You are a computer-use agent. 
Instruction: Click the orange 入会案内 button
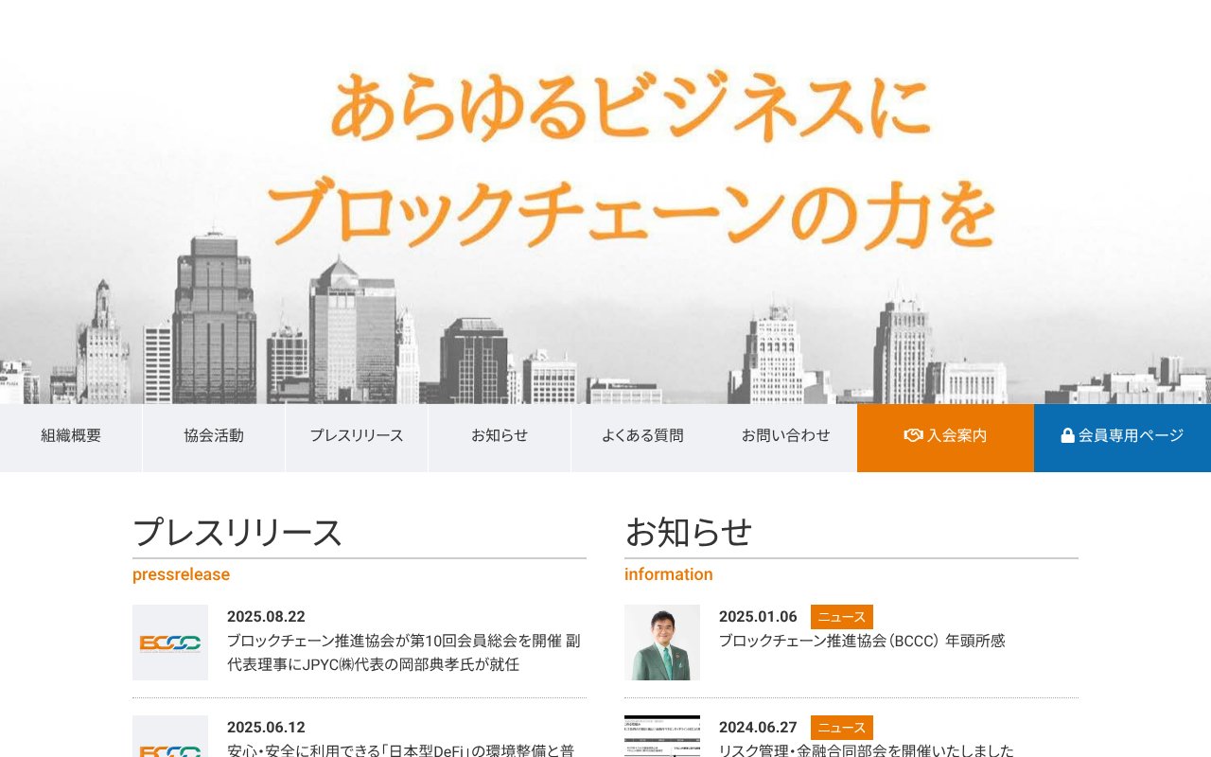click(x=944, y=437)
